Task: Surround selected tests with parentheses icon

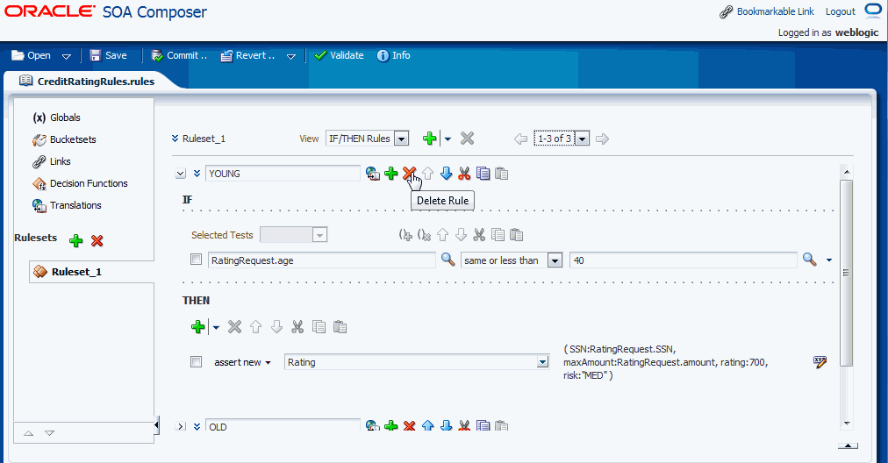Action: 405,234
